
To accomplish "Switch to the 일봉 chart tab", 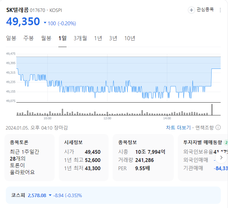I will tap(11, 38).
